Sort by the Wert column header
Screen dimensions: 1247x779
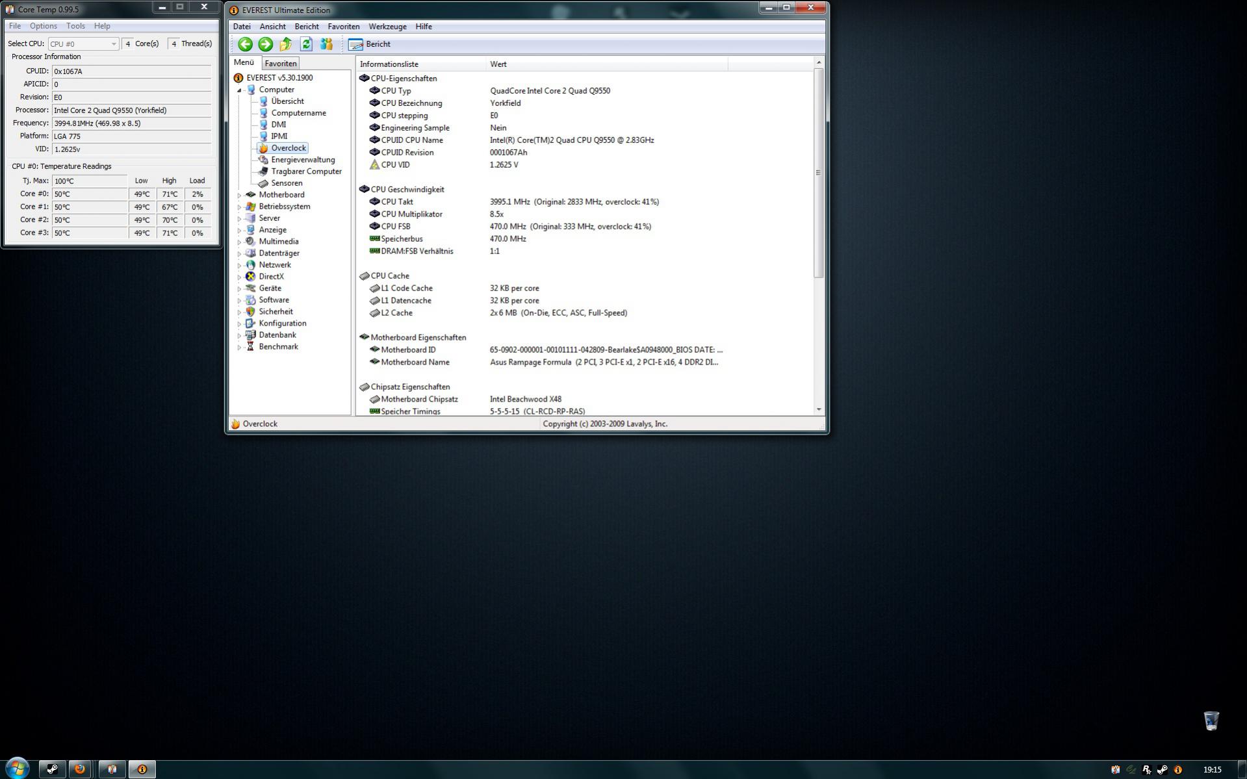click(607, 64)
